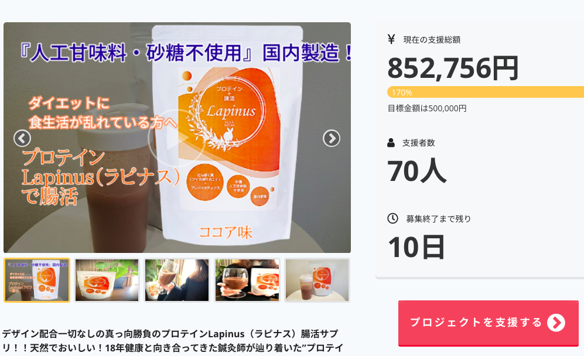The image size is (584, 356).
Task: Click the 70人 supporter count
Action: tap(417, 171)
